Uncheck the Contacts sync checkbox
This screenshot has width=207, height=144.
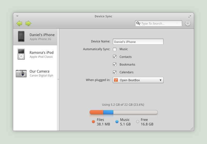click(115, 57)
